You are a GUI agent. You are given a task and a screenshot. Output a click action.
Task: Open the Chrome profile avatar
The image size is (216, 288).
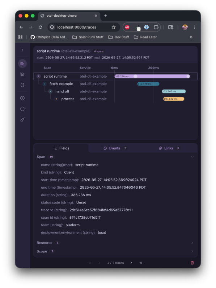[x=185, y=27]
